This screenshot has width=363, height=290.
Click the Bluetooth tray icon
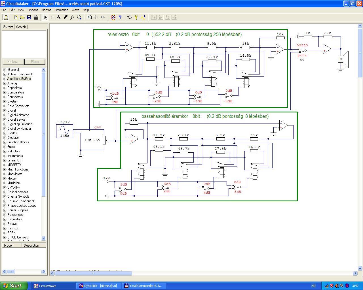(x=347, y=286)
